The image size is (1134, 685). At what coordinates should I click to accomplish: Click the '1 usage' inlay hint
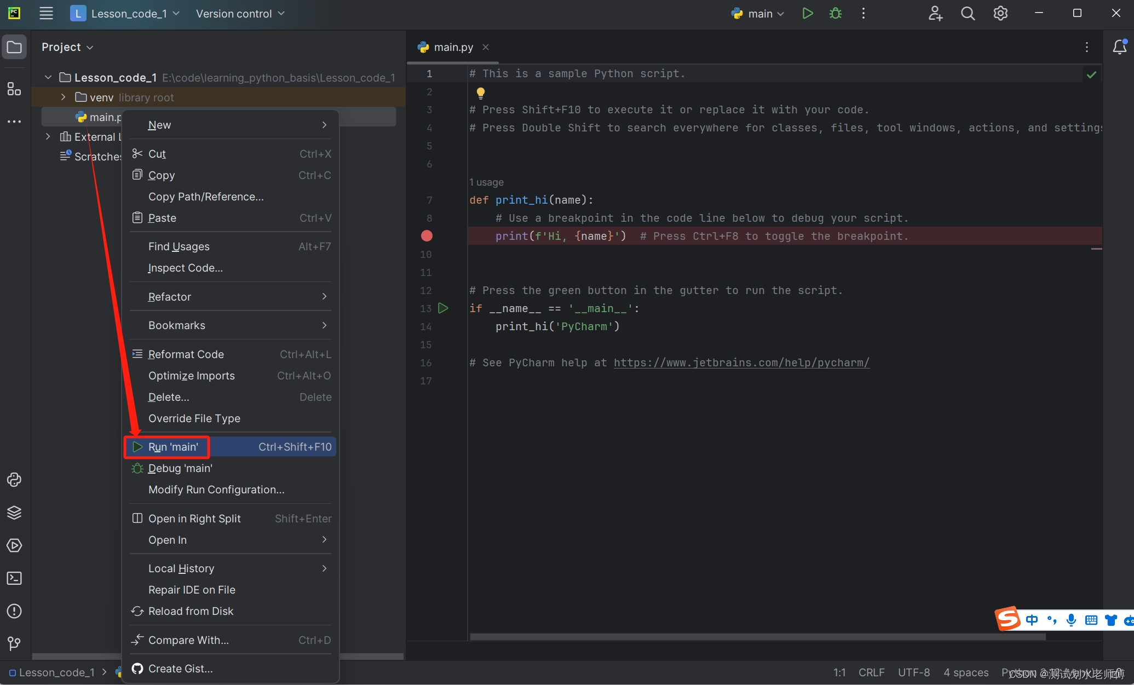486,182
